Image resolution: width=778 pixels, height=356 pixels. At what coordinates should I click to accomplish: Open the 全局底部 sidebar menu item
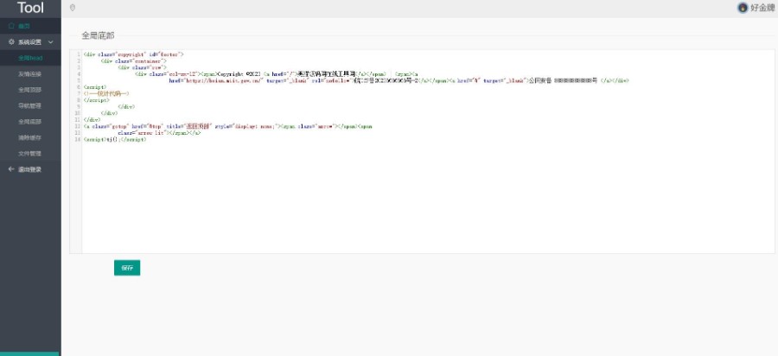[x=30, y=122]
